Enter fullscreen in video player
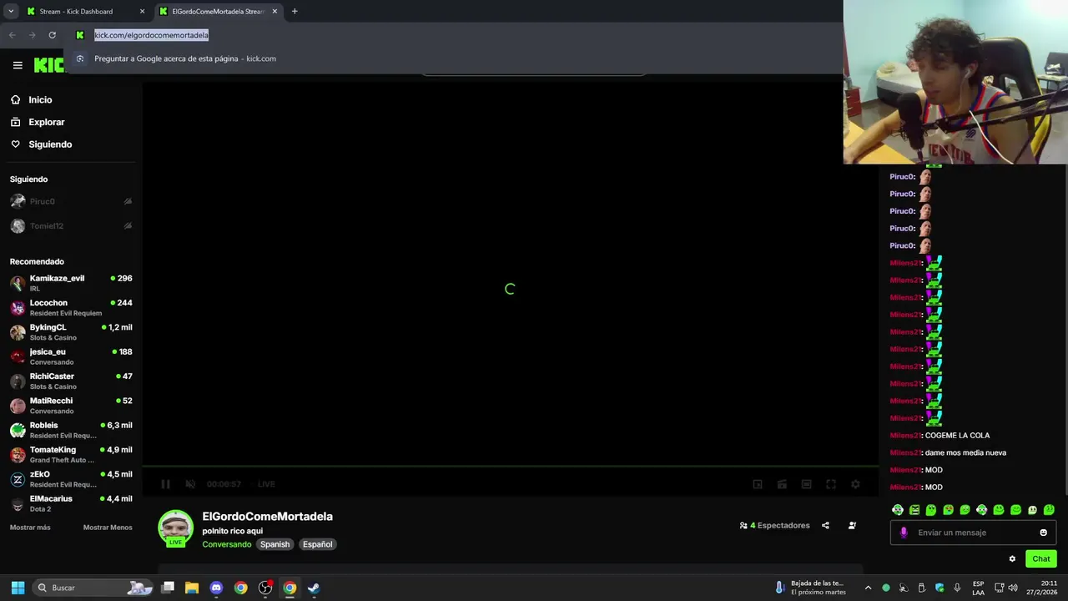1068x601 pixels. pos(831,484)
